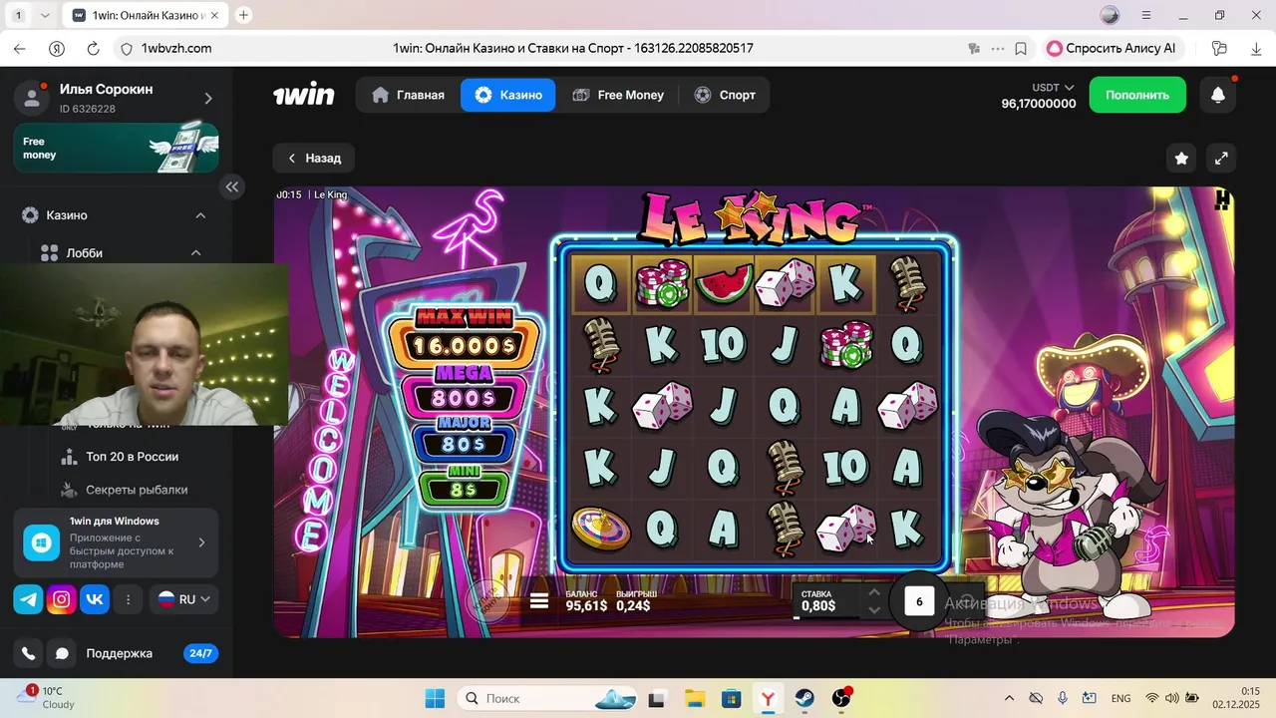Add Le King to favorites (star)
Viewport: 1276px width, 718px height.
[x=1181, y=158]
